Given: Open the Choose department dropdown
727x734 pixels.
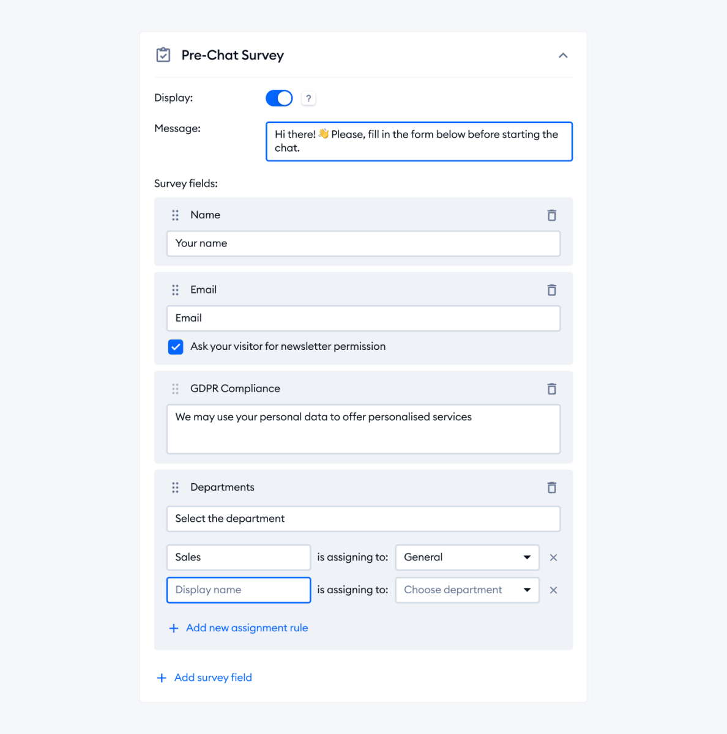Looking at the screenshot, I should 466,590.
